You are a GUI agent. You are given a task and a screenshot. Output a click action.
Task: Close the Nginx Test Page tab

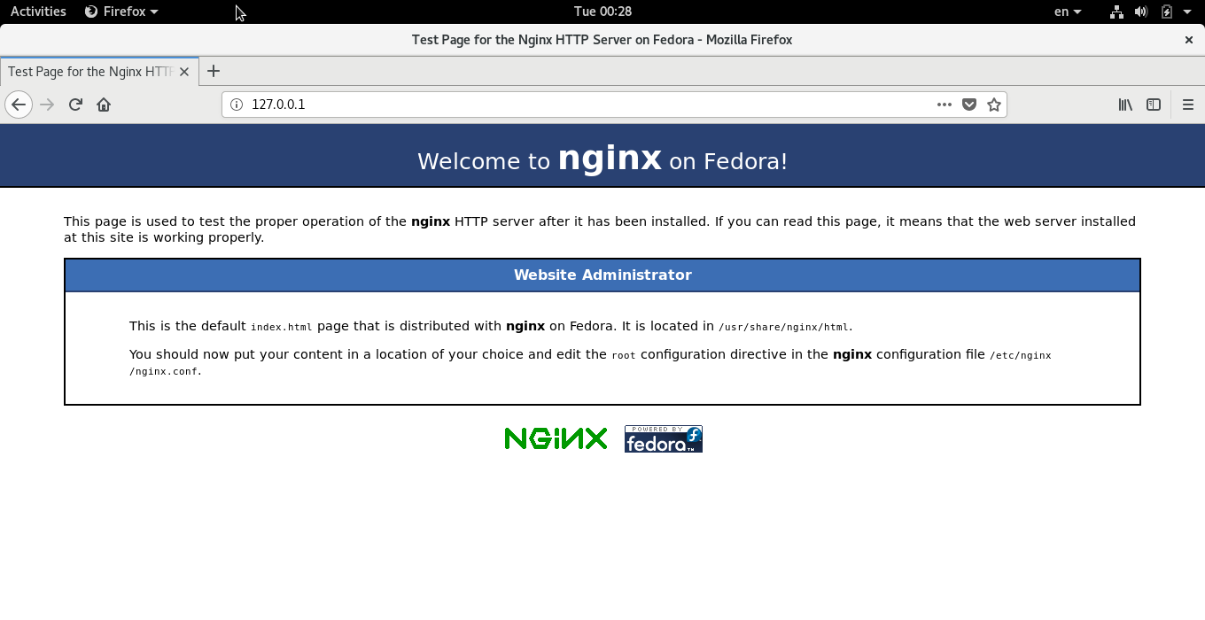[184, 72]
